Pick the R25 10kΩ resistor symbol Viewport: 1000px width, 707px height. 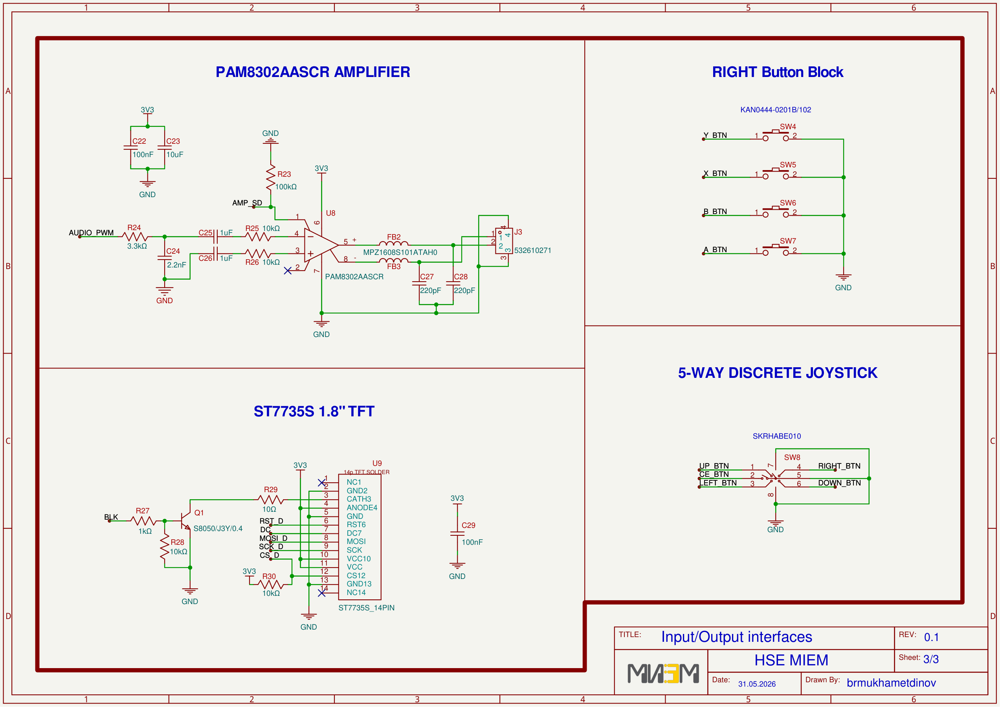(258, 237)
